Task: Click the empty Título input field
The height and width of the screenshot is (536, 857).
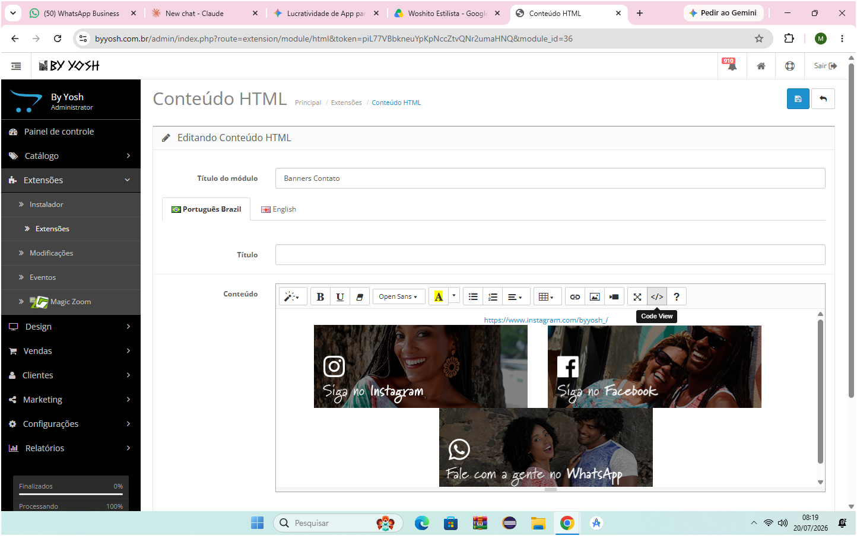Action: click(x=550, y=255)
